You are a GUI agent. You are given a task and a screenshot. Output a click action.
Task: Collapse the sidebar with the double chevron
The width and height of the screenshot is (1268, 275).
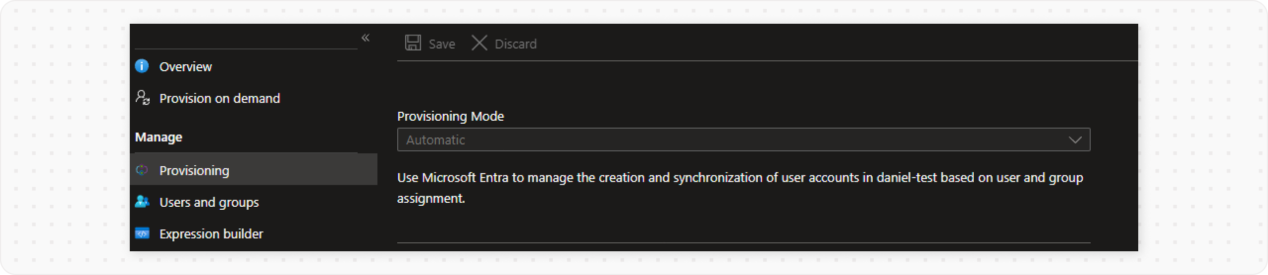[x=366, y=38]
